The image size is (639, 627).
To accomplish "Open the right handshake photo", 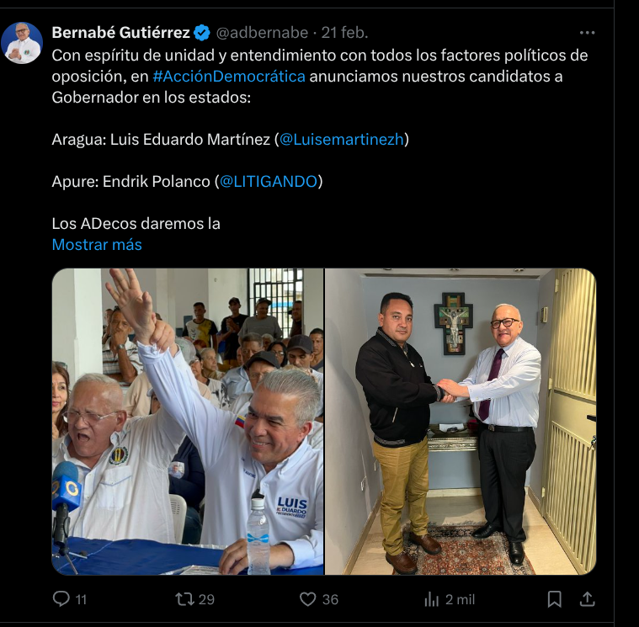I will point(461,422).
